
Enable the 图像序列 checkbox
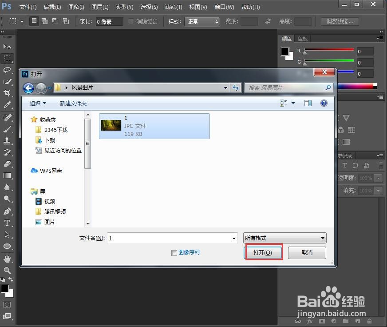click(174, 253)
